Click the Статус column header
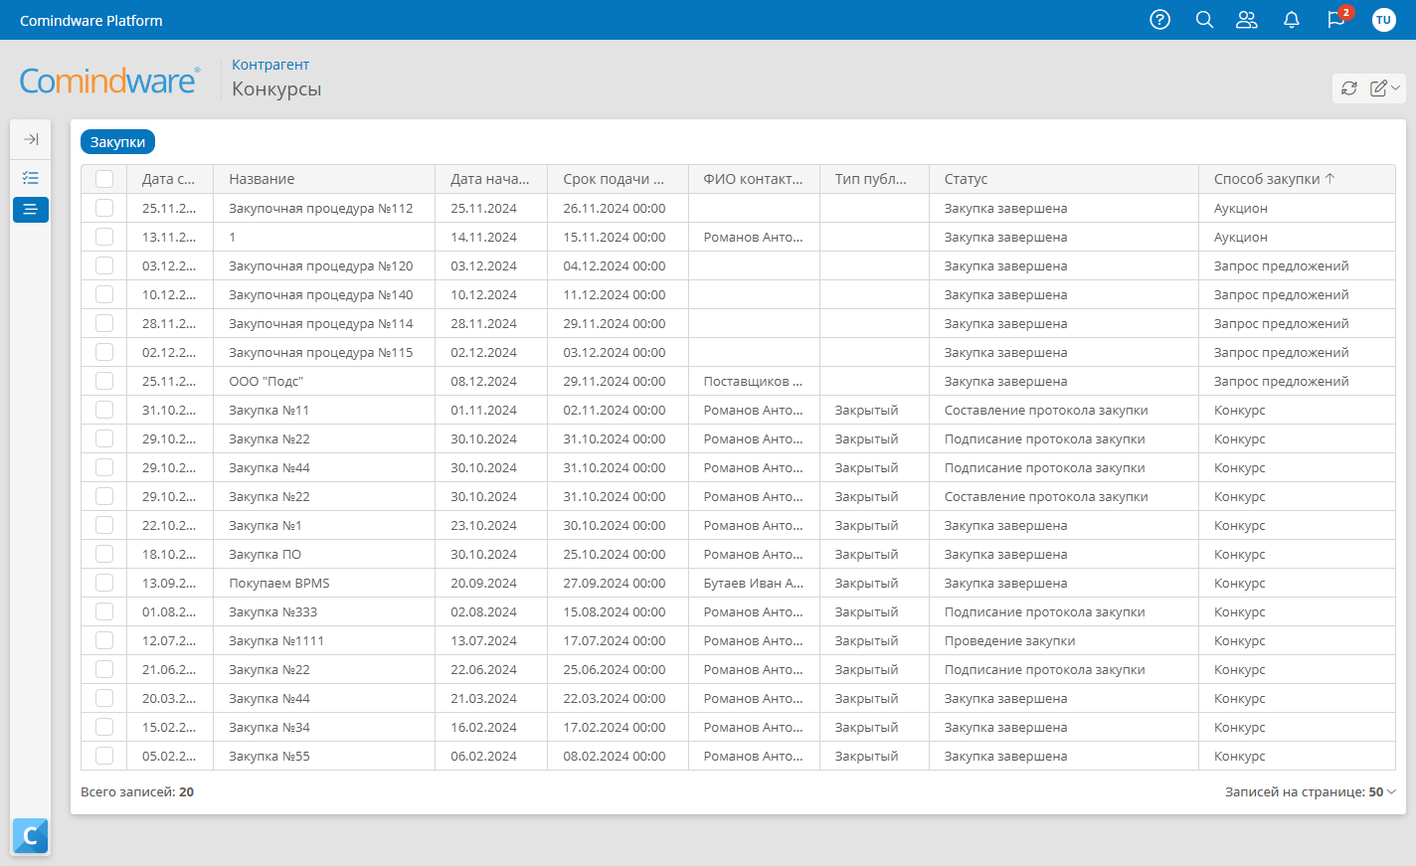This screenshot has height=866, width=1416. point(966,179)
